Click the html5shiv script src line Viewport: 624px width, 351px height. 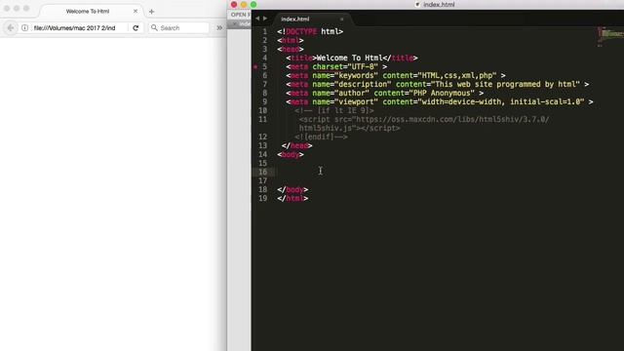pyautogui.click(x=424, y=124)
